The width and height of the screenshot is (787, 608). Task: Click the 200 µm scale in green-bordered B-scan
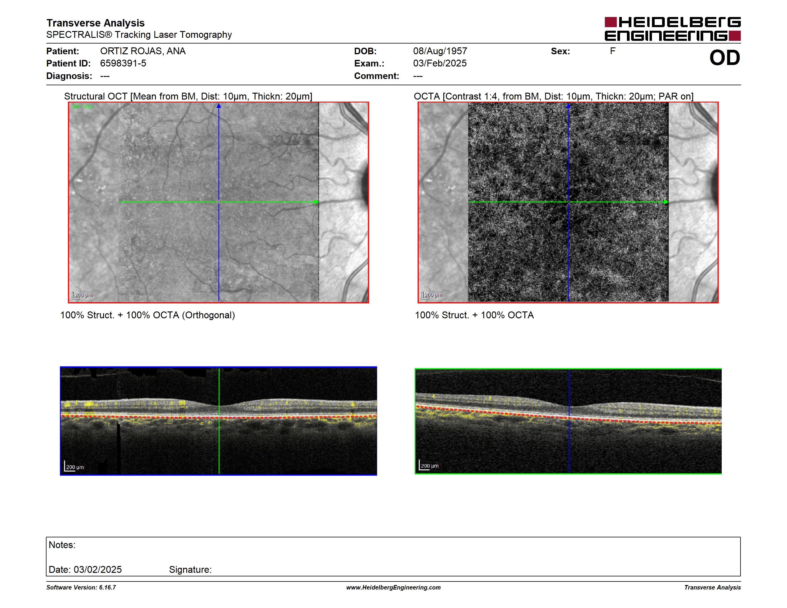pyautogui.click(x=429, y=465)
